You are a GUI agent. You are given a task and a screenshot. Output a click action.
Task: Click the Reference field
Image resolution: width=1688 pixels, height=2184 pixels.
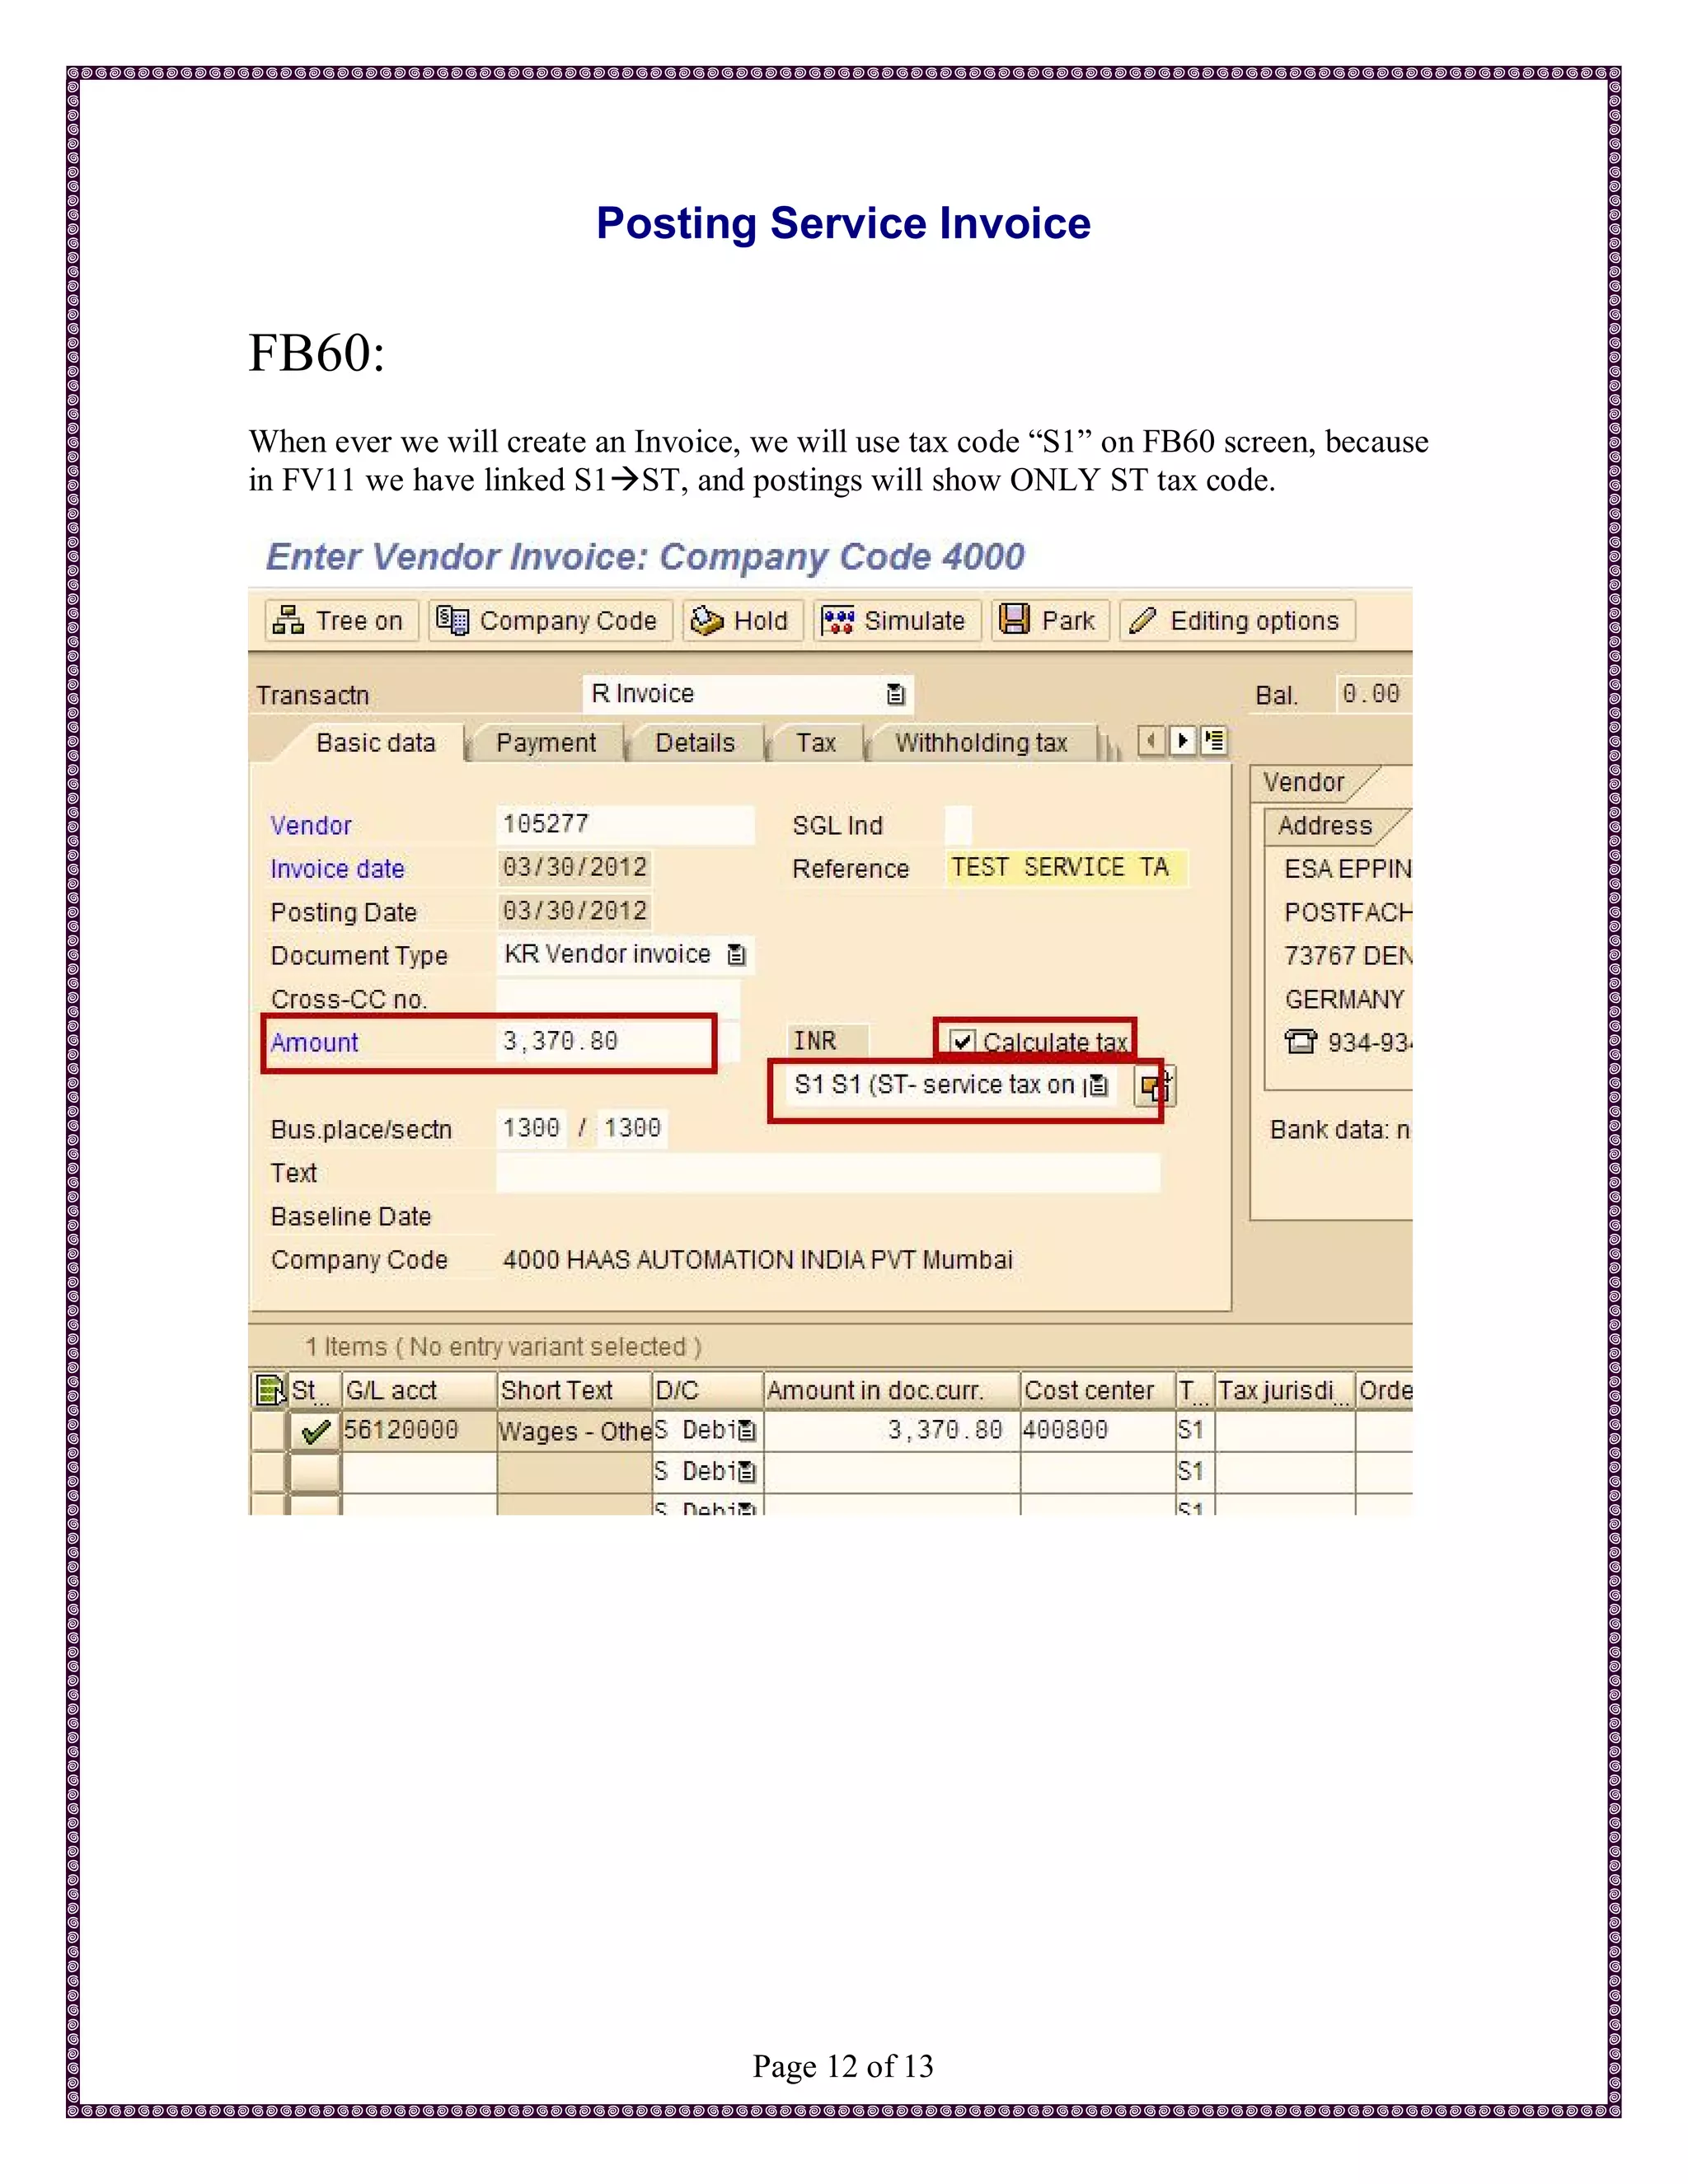point(1066,868)
